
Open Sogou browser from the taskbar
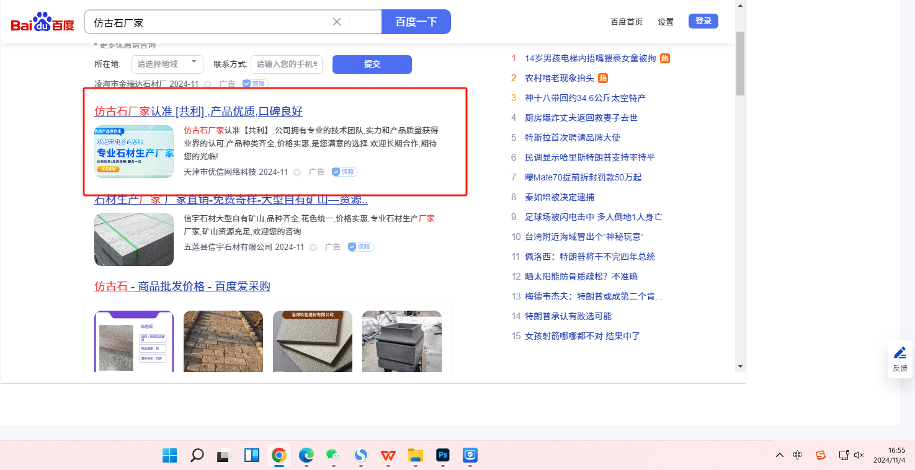[361, 456]
